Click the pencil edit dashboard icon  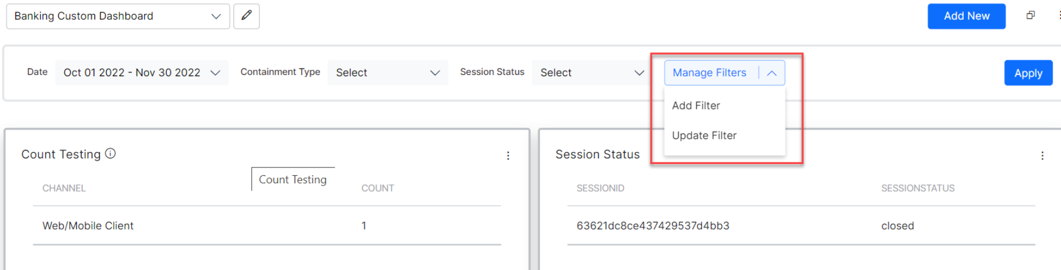pos(246,16)
